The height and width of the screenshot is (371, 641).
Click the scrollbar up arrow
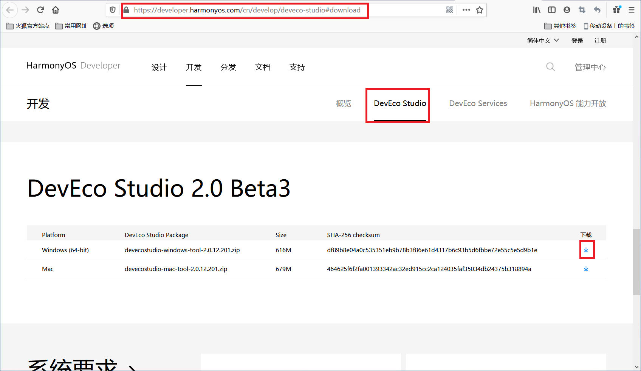[637, 37]
